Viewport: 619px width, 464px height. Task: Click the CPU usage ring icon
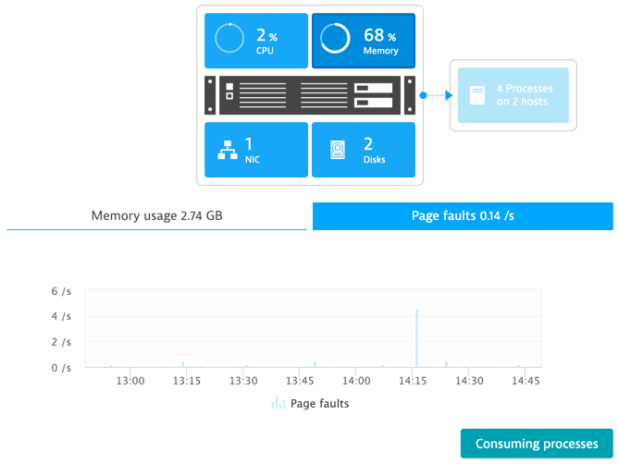click(x=229, y=38)
